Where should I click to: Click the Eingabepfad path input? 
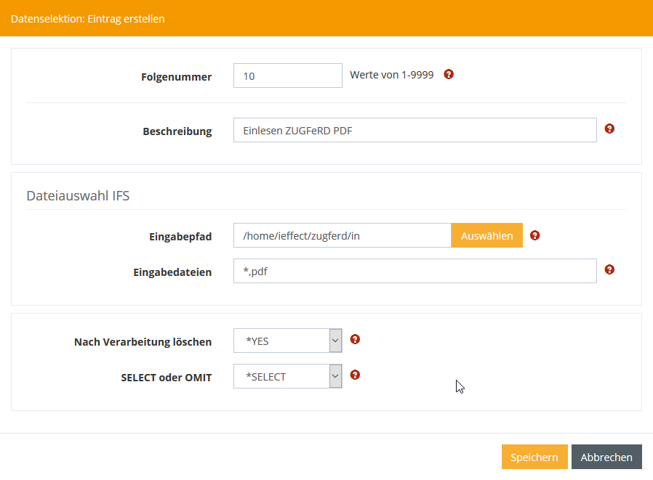tap(342, 236)
